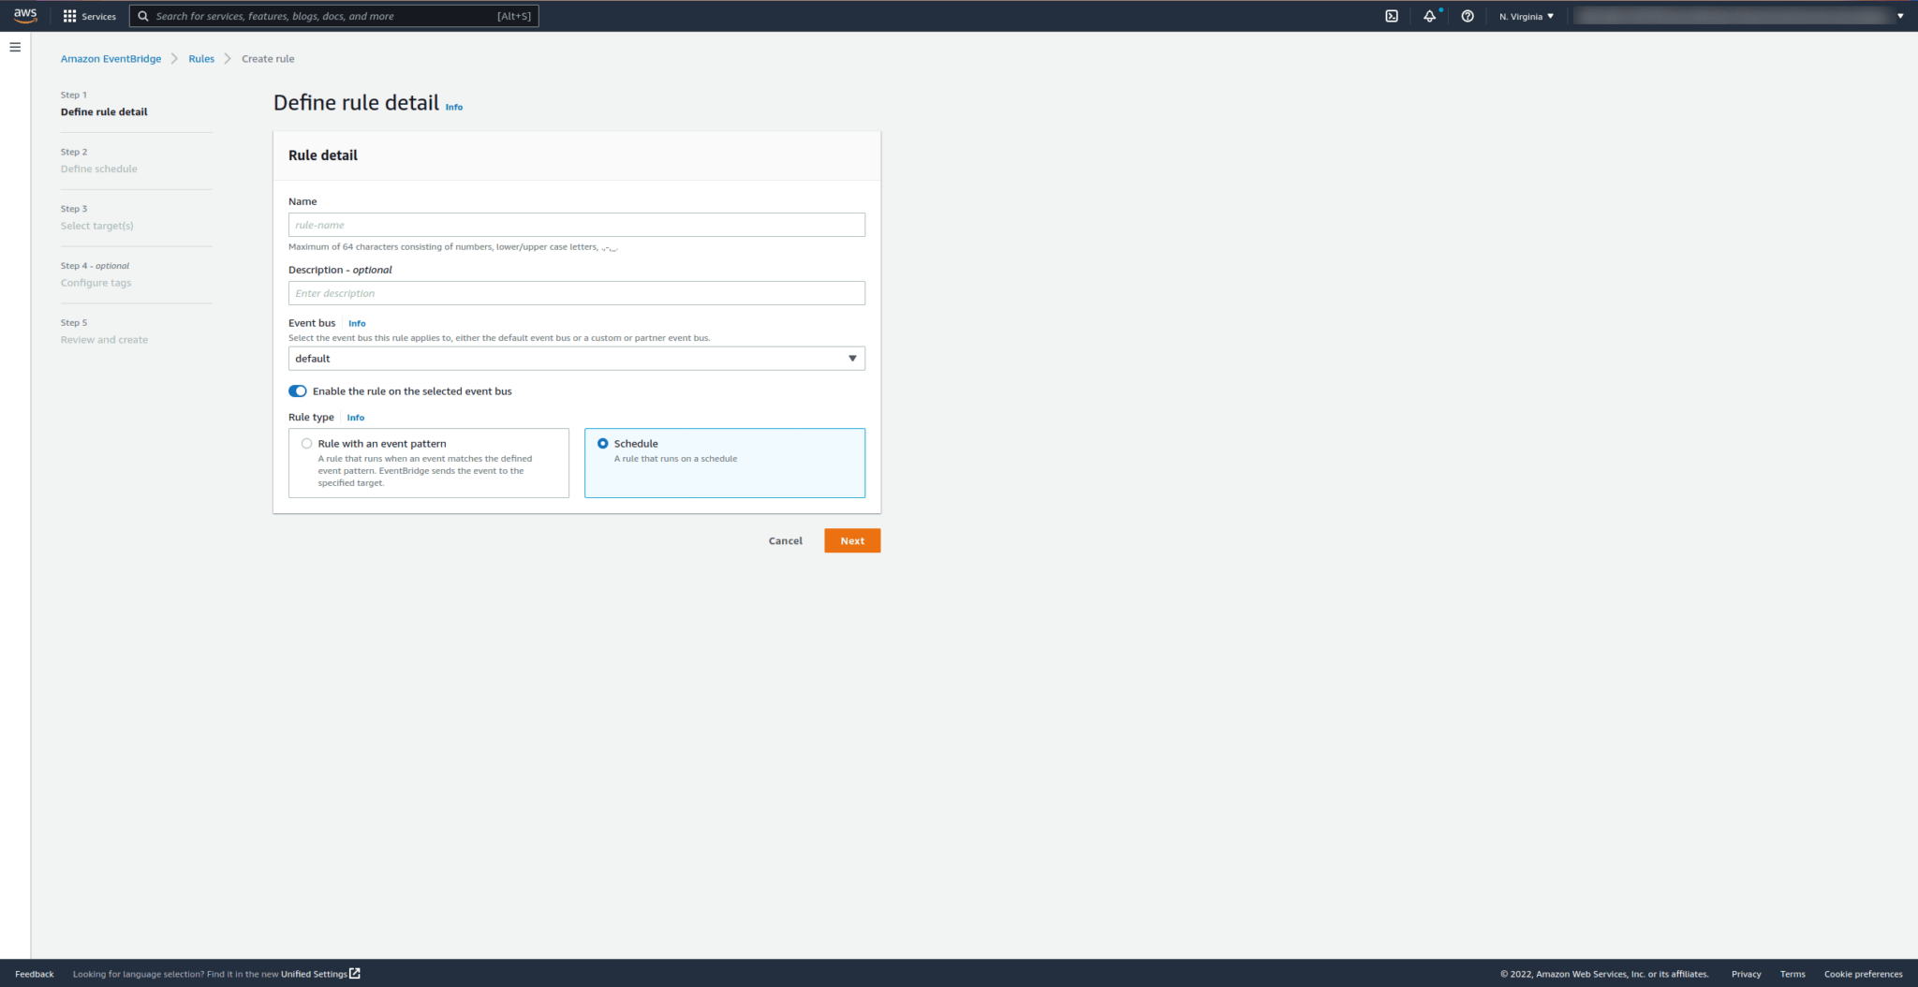This screenshot has width=1918, height=987.
Task: Open the sidebar hamburger menu
Action: [x=14, y=45]
